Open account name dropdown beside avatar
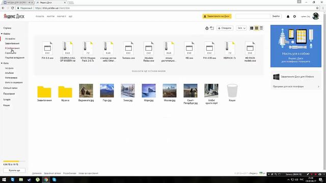The width and height of the screenshot is (326, 183). pyautogui.click(x=306, y=16)
